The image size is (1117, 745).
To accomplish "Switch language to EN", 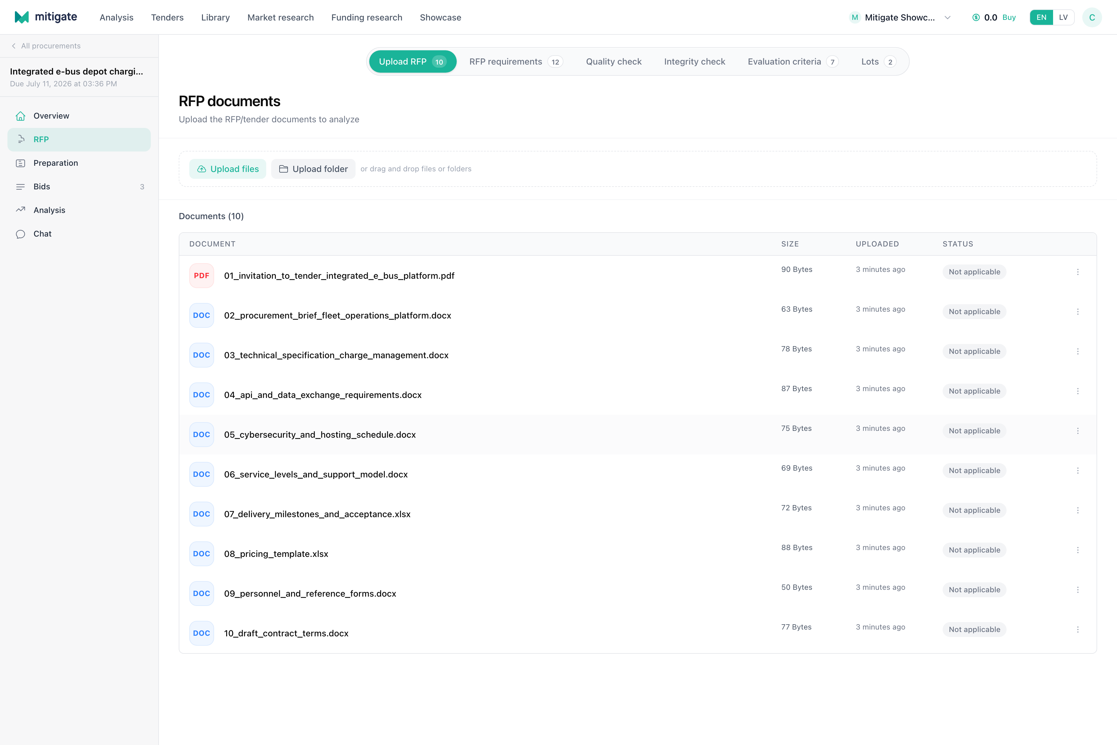I will tap(1041, 18).
